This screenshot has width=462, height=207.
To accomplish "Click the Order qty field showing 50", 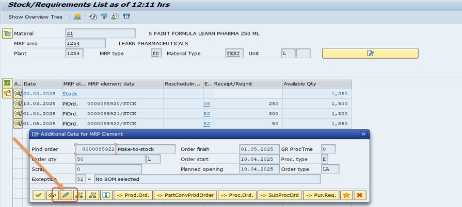I will tap(110, 159).
